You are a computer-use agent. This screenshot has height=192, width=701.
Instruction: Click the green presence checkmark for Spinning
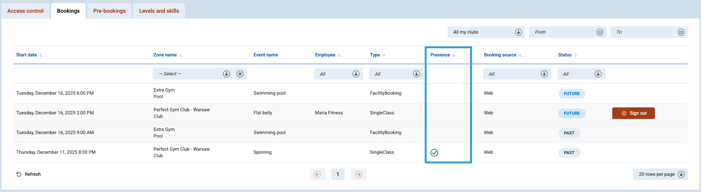pyautogui.click(x=434, y=153)
